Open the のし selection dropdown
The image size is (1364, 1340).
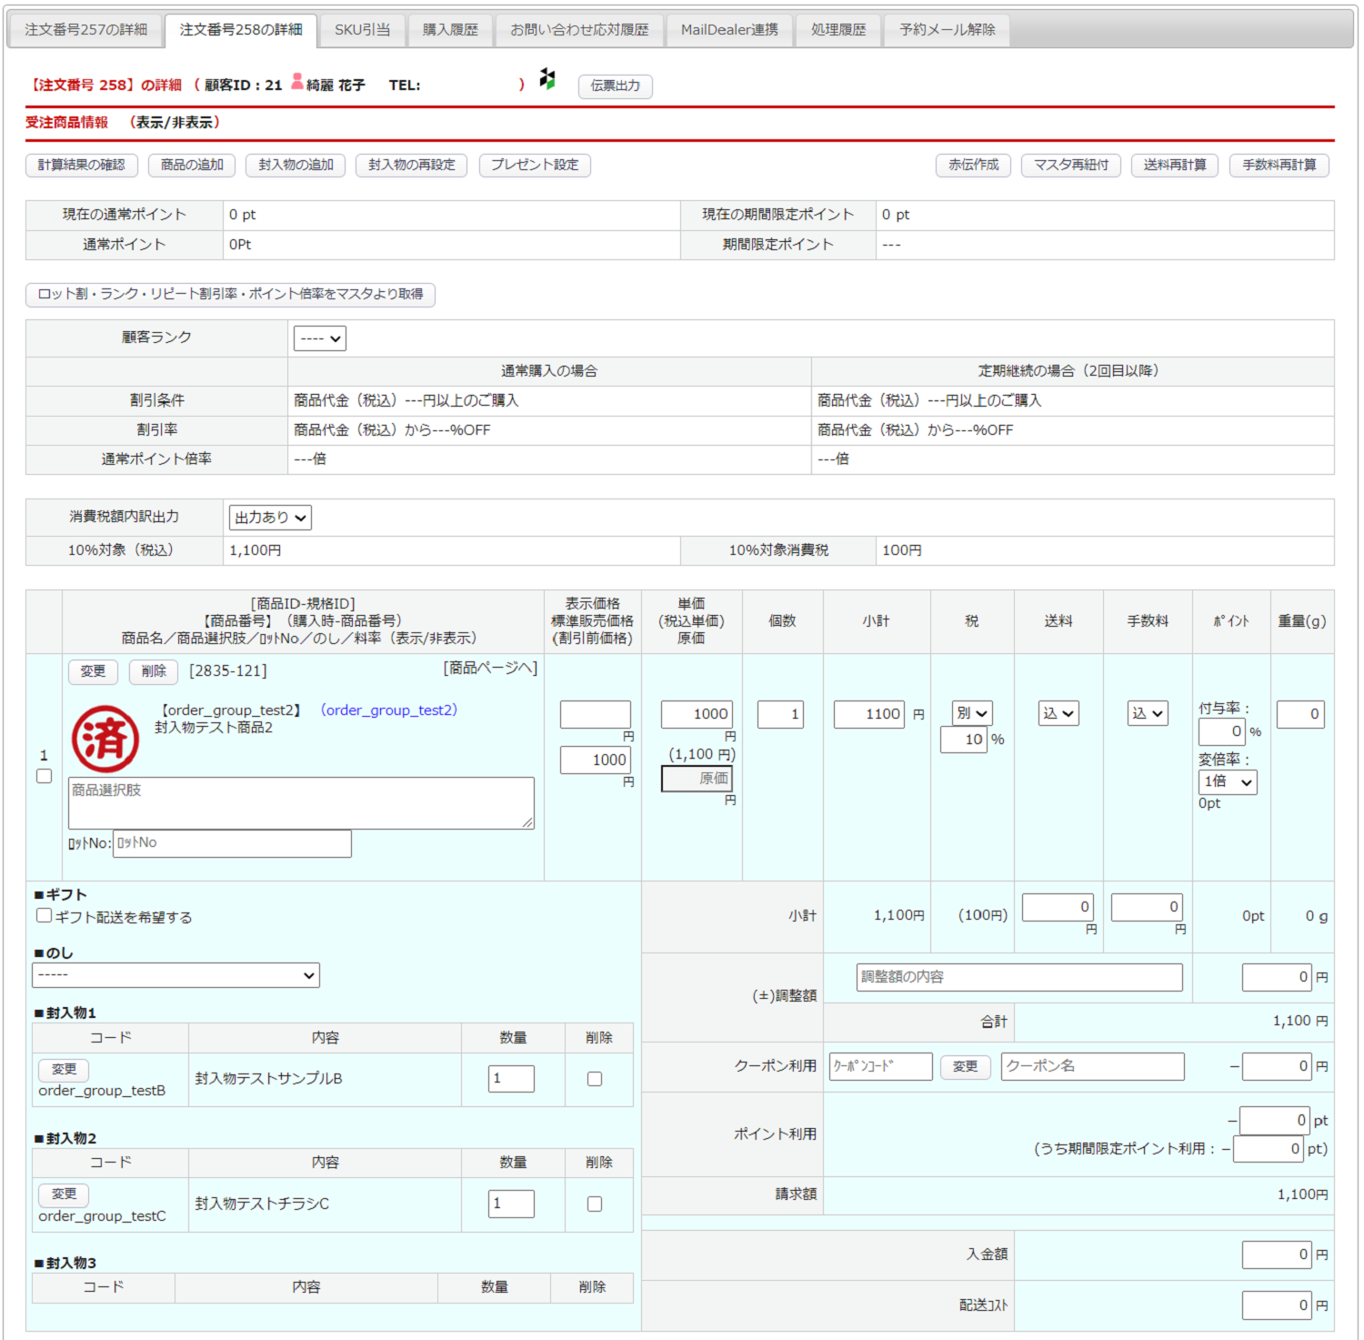[176, 975]
